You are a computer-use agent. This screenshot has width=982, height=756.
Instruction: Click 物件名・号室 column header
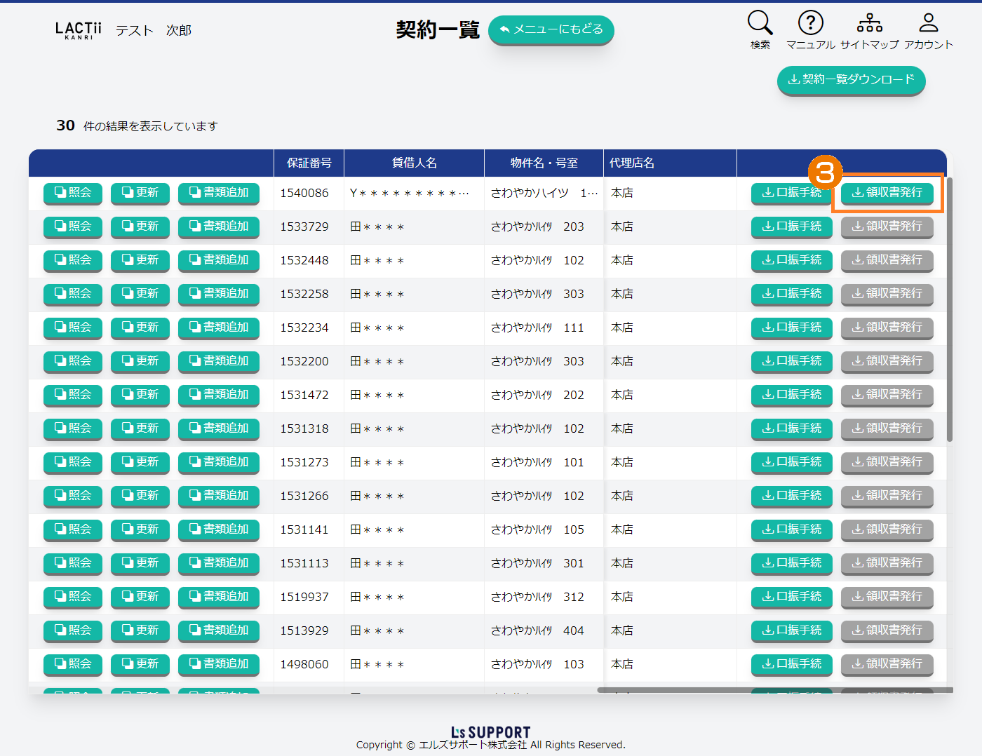(544, 163)
